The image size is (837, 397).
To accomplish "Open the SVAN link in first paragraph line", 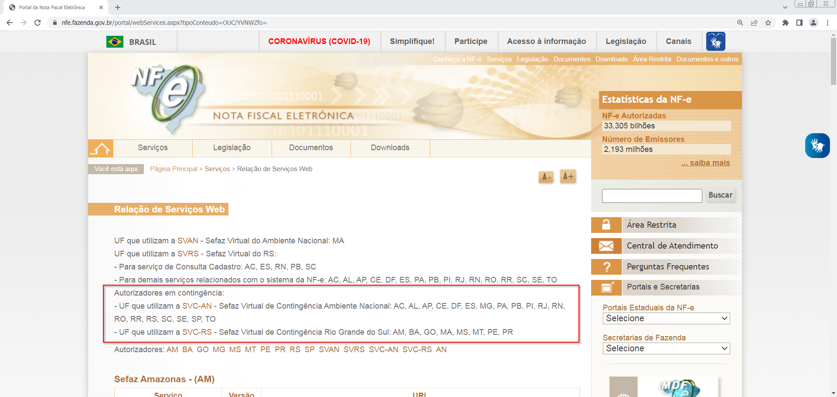I will coord(187,241).
